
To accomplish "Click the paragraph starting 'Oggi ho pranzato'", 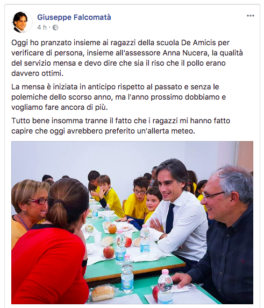I will [127, 58].
